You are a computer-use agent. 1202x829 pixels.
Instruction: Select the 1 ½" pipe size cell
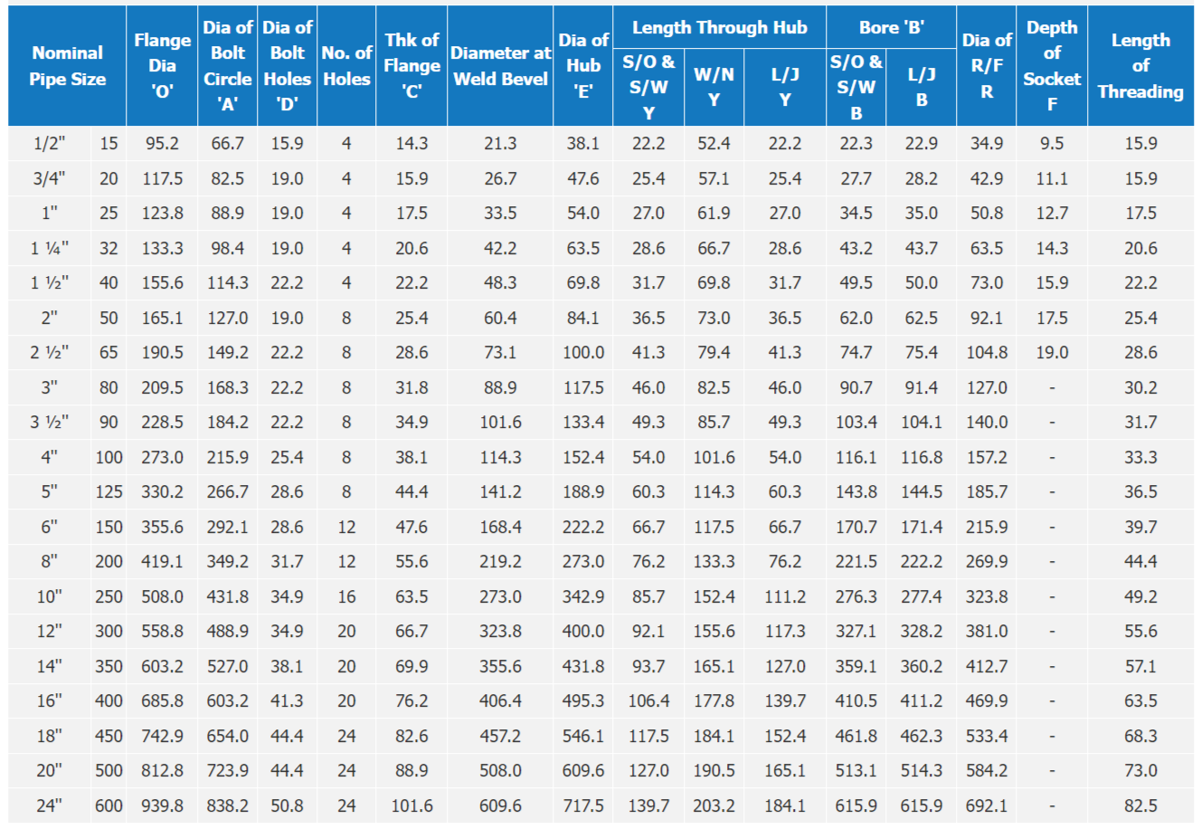[x=50, y=283]
